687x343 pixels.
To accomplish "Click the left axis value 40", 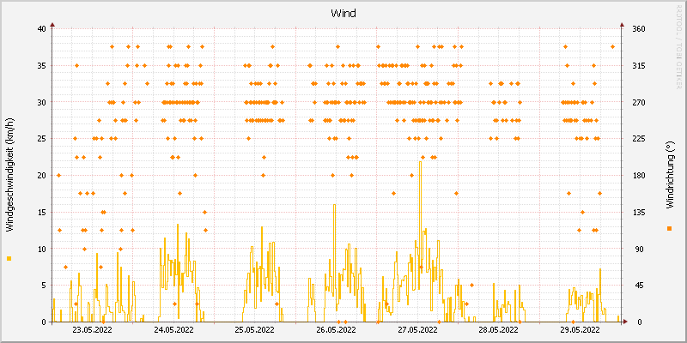I will pyautogui.click(x=41, y=29).
